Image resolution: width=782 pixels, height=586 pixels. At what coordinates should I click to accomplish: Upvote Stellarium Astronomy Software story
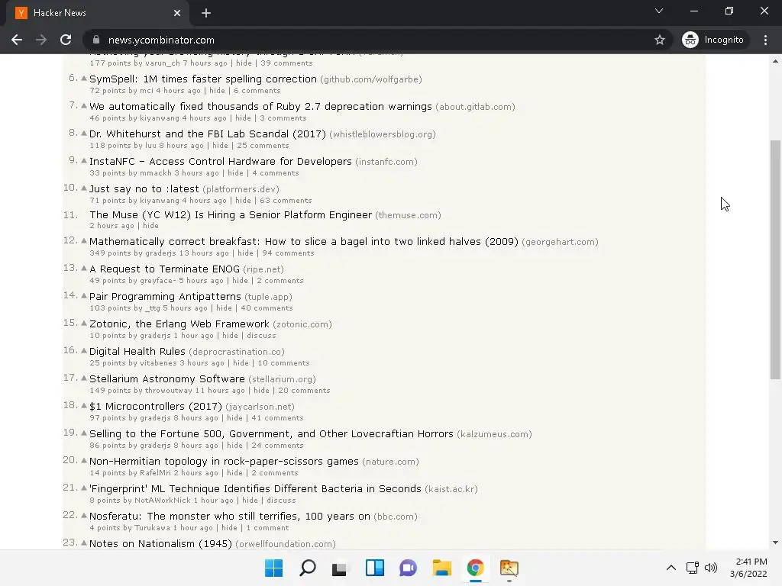click(x=84, y=378)
